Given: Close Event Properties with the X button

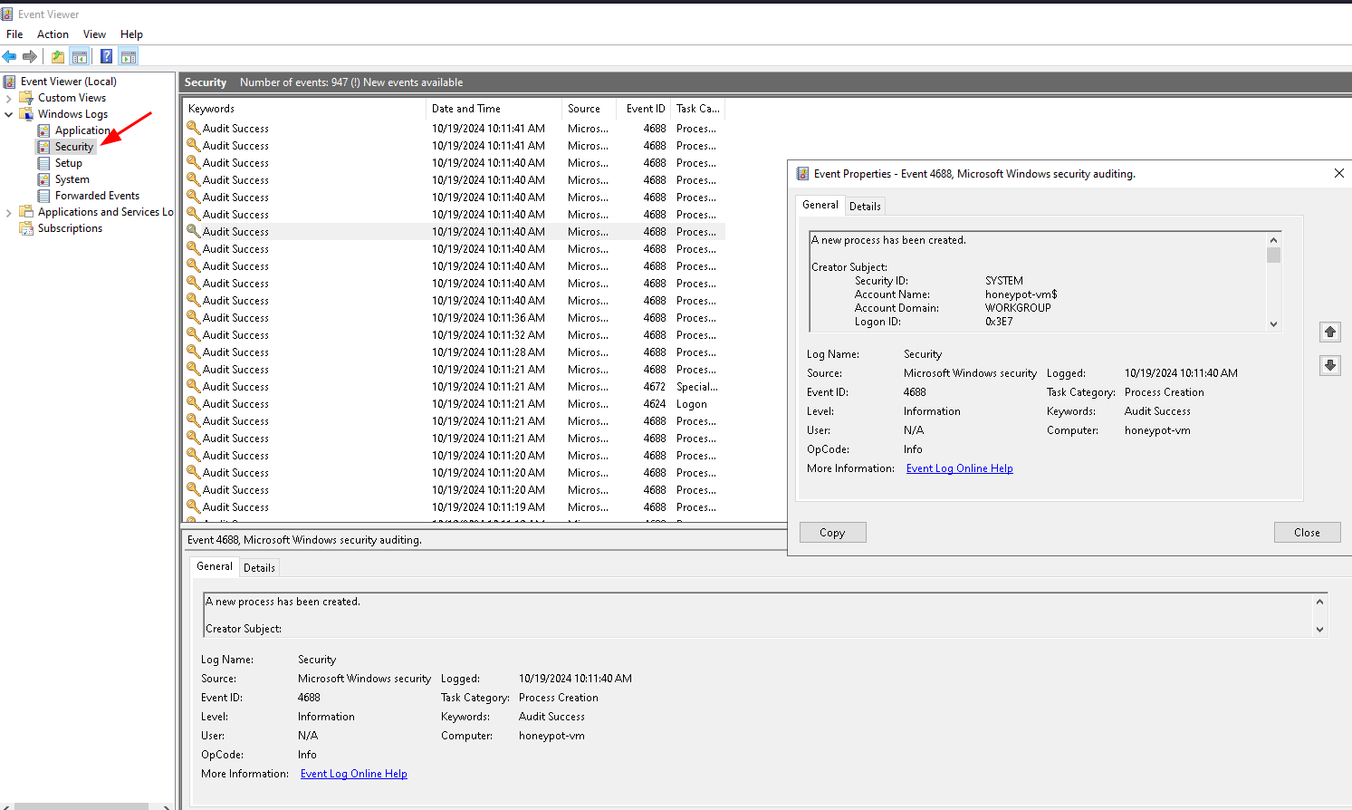Looking at the screenshot, I should [x=1338, y=173].
